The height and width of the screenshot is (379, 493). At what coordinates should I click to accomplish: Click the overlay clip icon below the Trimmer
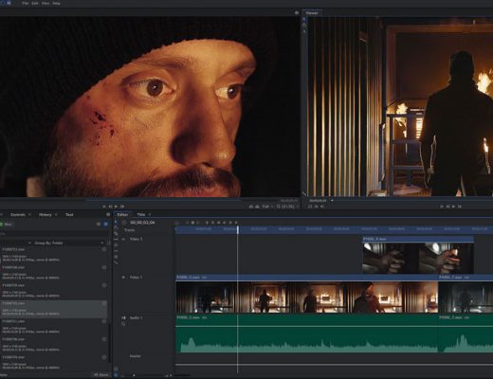pyautogui.click(x=257, y=207)
